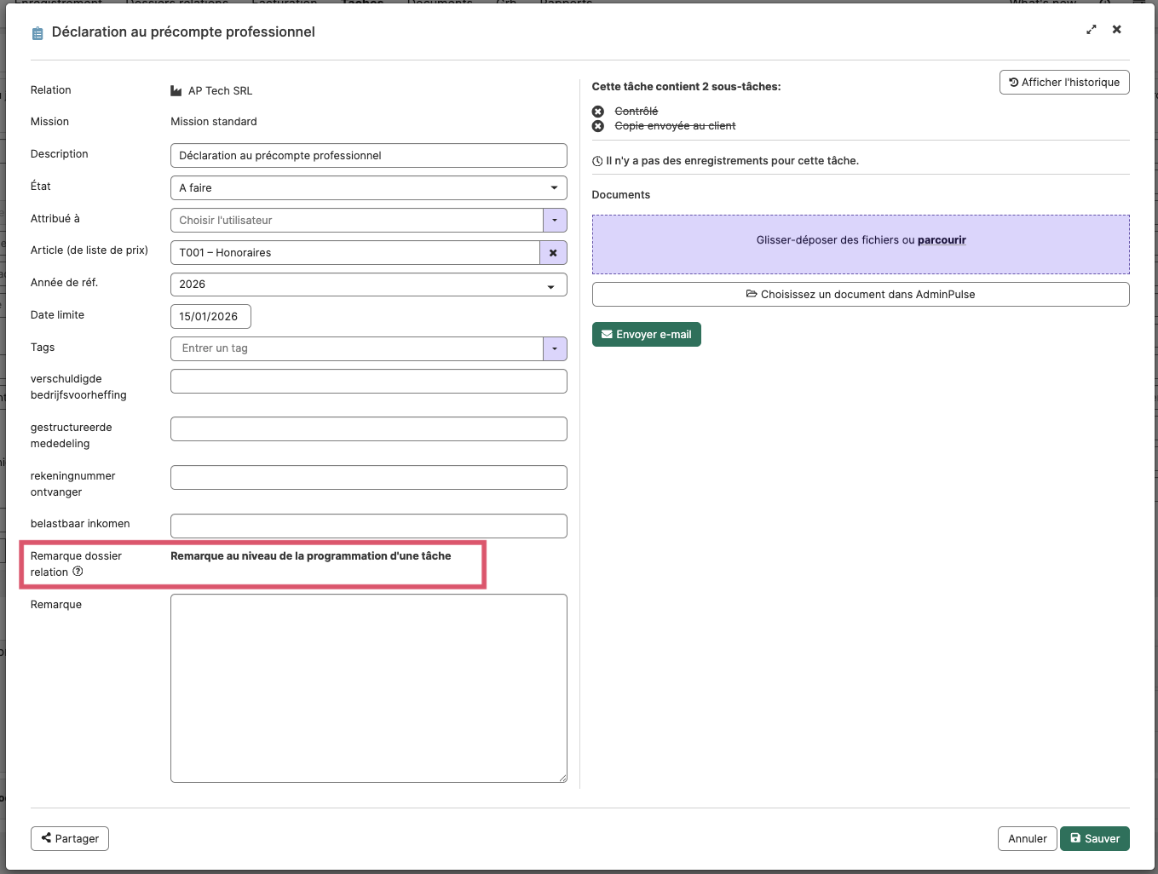
Task: Click Afficher l'historique button
Action: coord(1064,83)
